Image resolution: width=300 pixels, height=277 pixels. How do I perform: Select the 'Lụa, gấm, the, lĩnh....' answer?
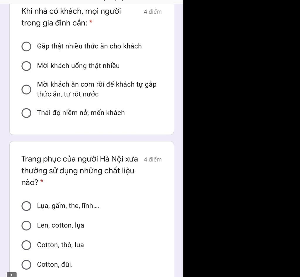[26, 206]
